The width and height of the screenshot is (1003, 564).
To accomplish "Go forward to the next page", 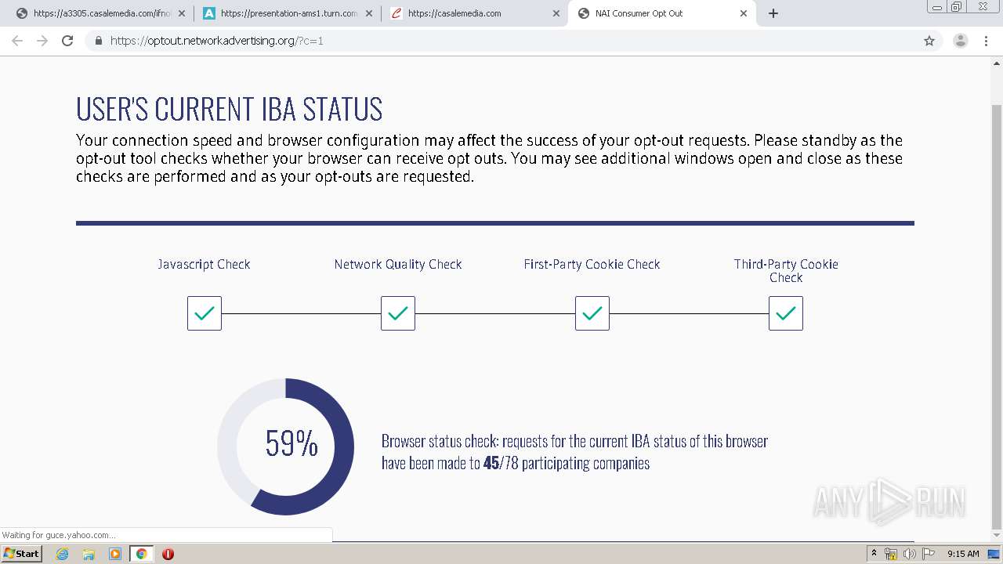I will pos(42,41).
